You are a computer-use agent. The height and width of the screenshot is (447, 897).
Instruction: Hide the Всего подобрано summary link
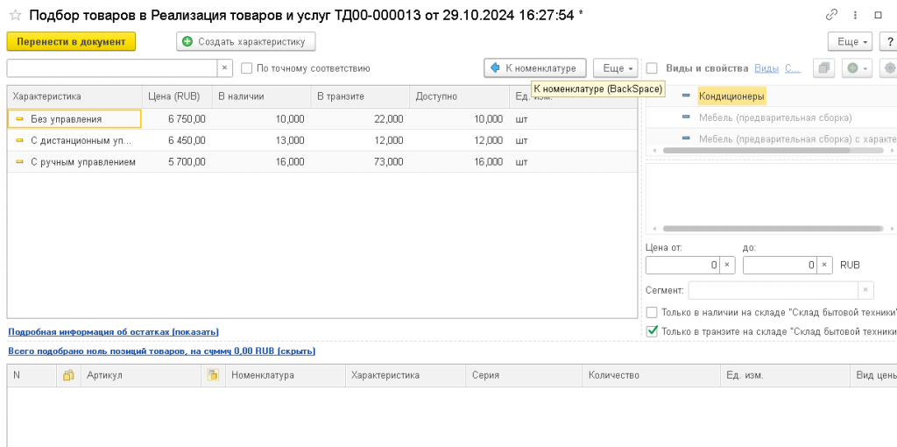click(x=162, y=351)
